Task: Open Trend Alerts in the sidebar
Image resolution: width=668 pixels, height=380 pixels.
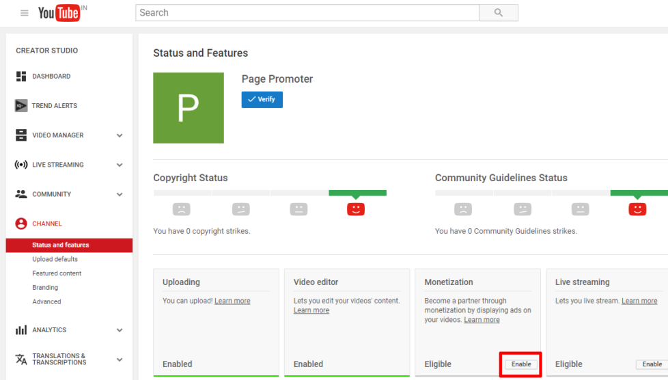Action: point(55,106)
